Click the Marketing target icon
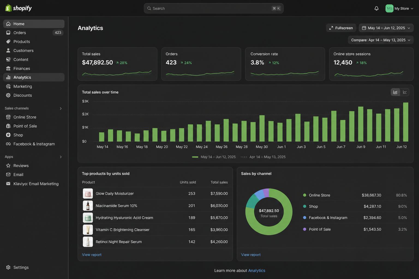This screenshot has width=419, height=279. (8, 86)
